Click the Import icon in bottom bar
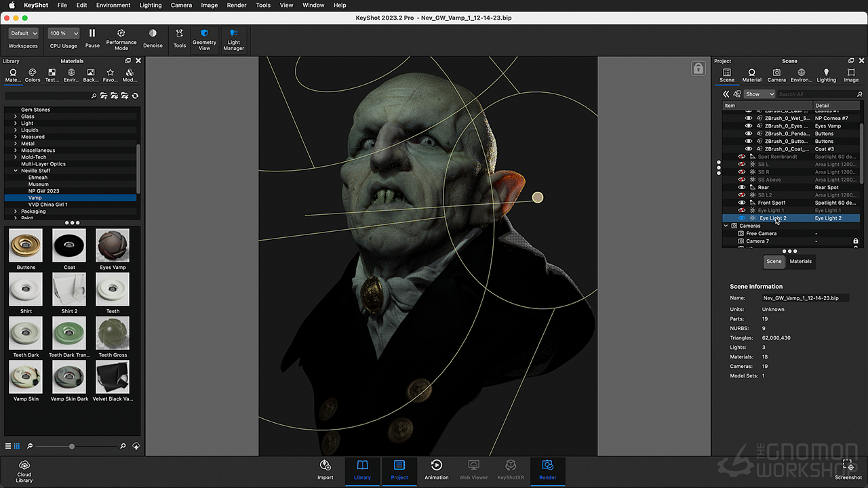Image resolution: width=868 pixels, height=488 pixels. 325,466
